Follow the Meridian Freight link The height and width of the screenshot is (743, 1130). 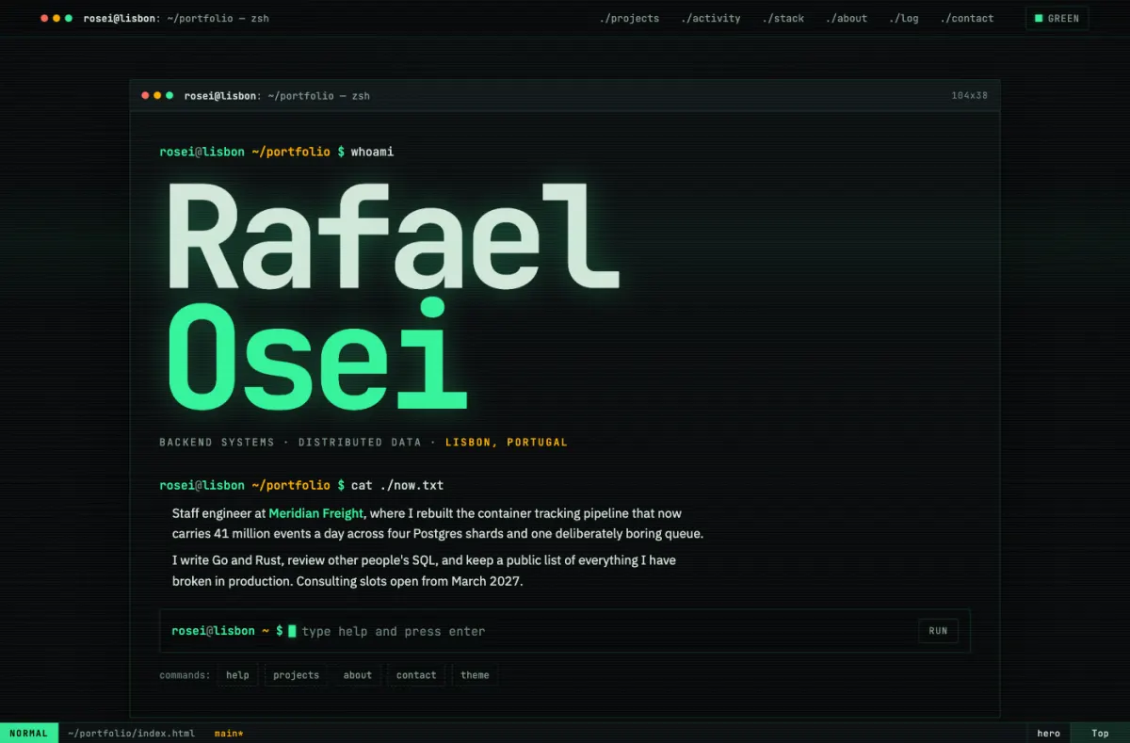(x=317, y=513)
